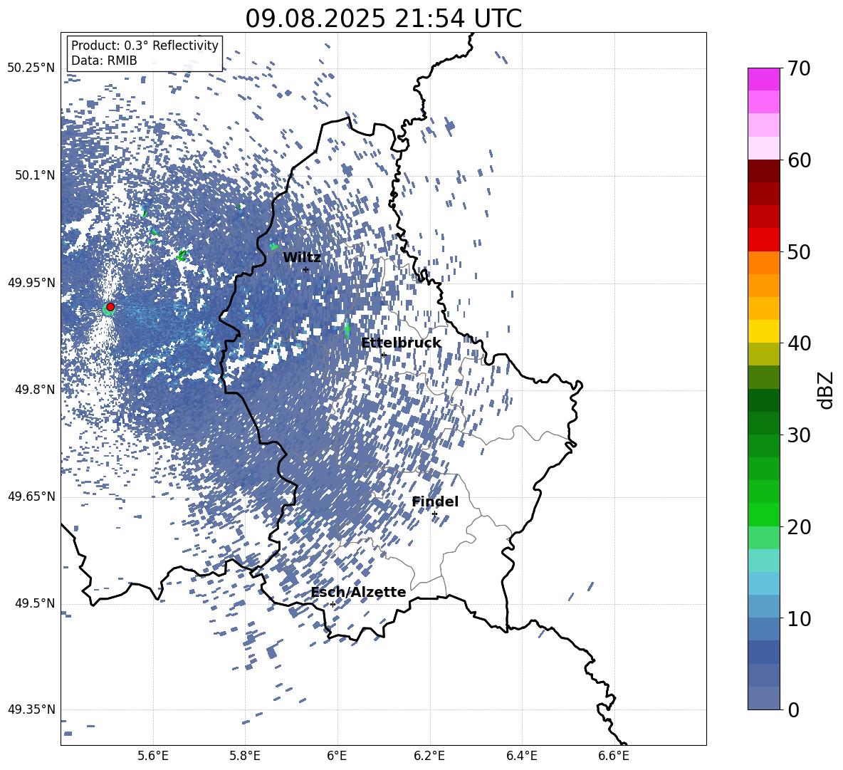This screenshot has height=770, width=843.
Task: Click the bright green colorbar segment at 20
Action: (764, 514)
